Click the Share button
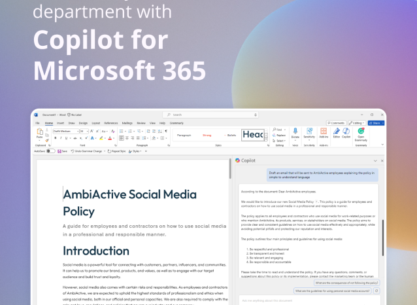Screen dimensions: 417x305 [x=376, y=122]
